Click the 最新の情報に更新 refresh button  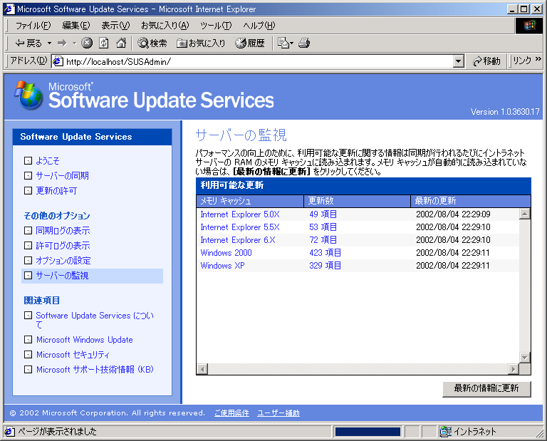(486, 389)
